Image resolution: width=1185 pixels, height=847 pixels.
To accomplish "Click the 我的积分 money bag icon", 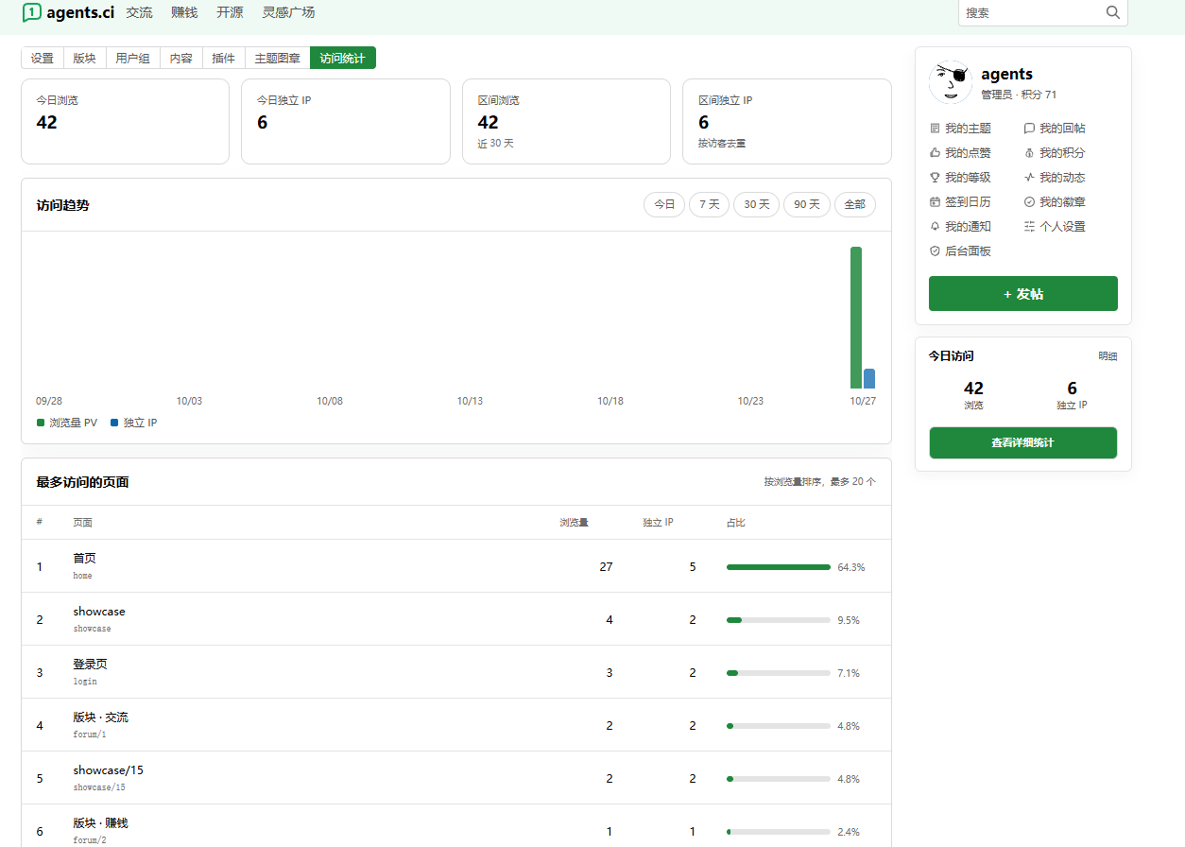I will (1029, 153).
